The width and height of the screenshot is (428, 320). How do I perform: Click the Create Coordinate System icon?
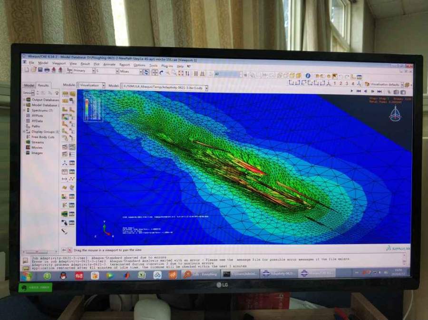(x=65, y=163)
